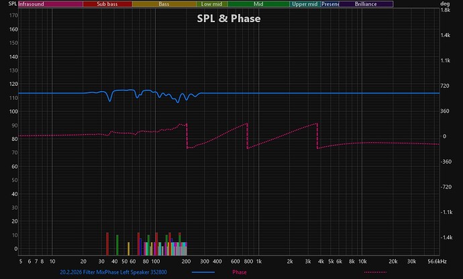Screen dimensions: 463x279
Task: Click the '720' degree axis value
Action: (445, 86)
